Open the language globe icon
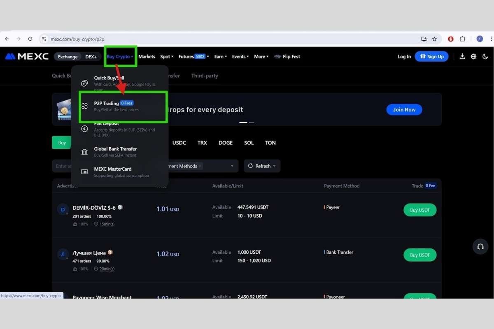The width and height of the screenshot is (494, 329). pyautogui.click(x=473, y=56)
